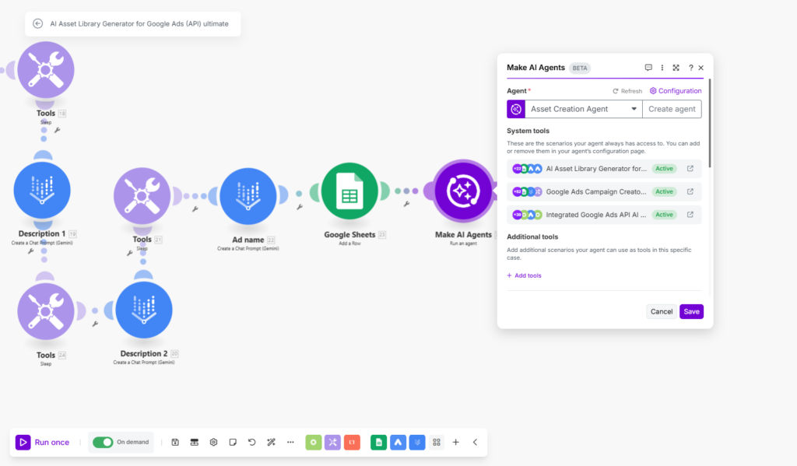Select the AI Asset Library Generator tool row

[x=604, y=169]
